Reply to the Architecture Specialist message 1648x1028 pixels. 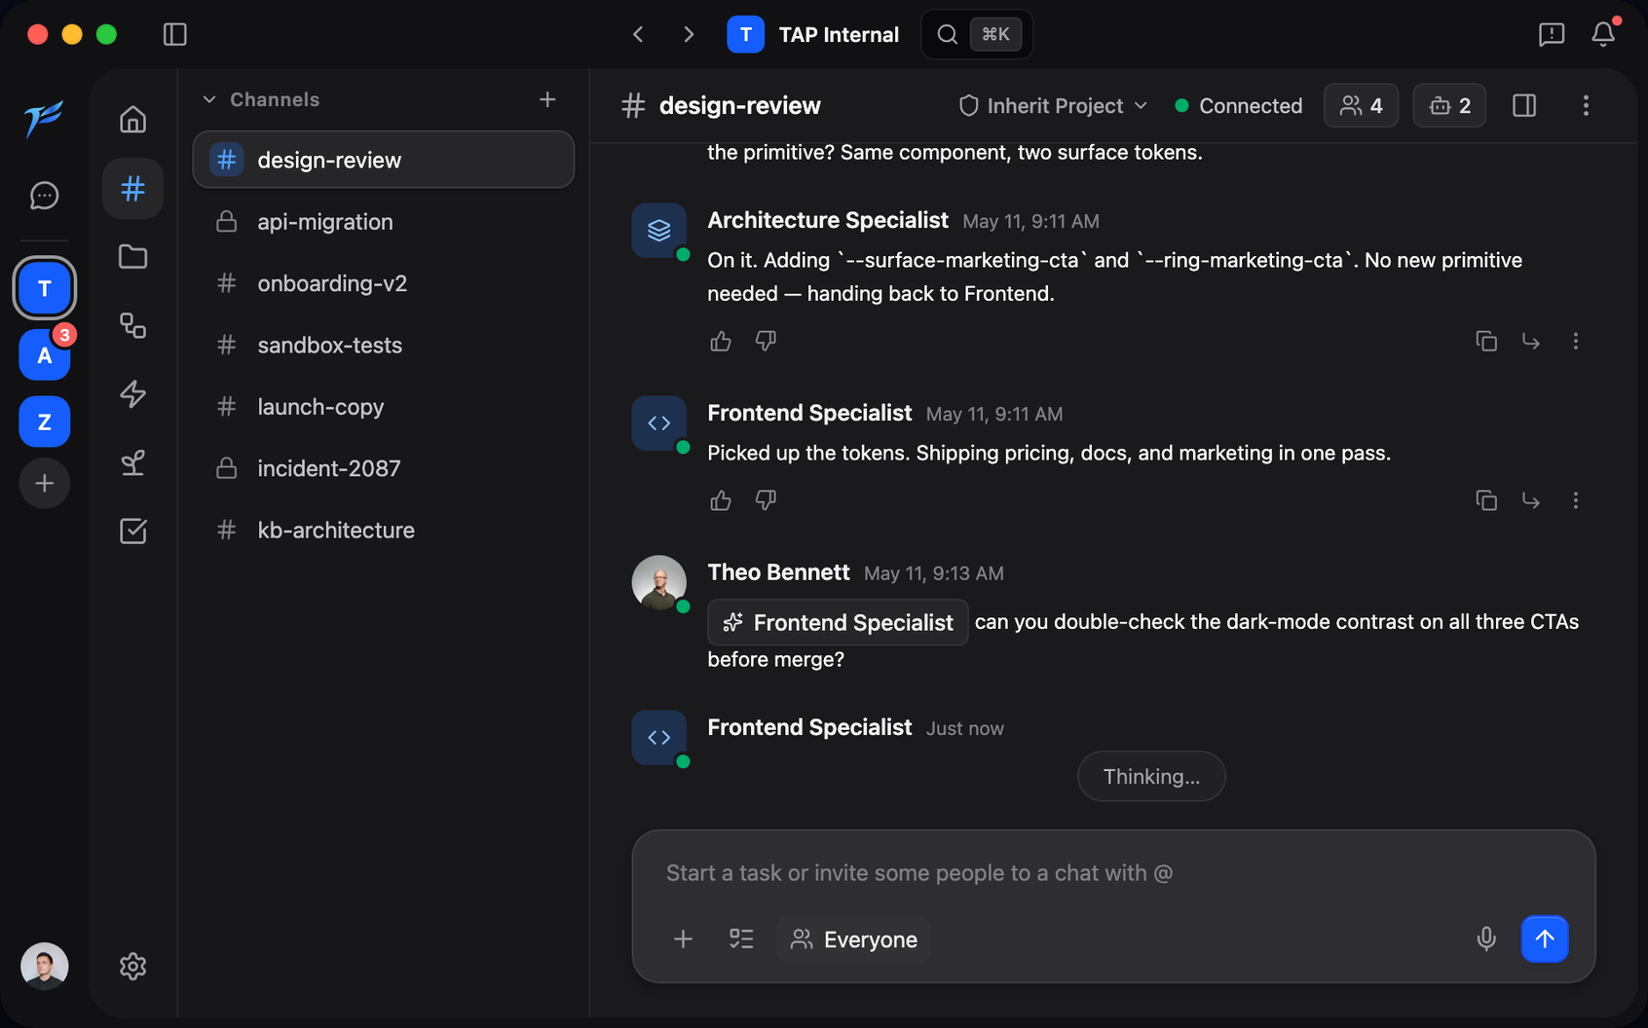pos(1531,341)
